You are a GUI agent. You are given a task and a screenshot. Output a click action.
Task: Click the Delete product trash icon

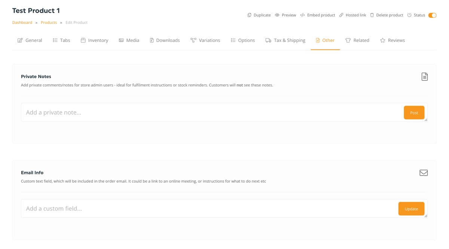372,15
